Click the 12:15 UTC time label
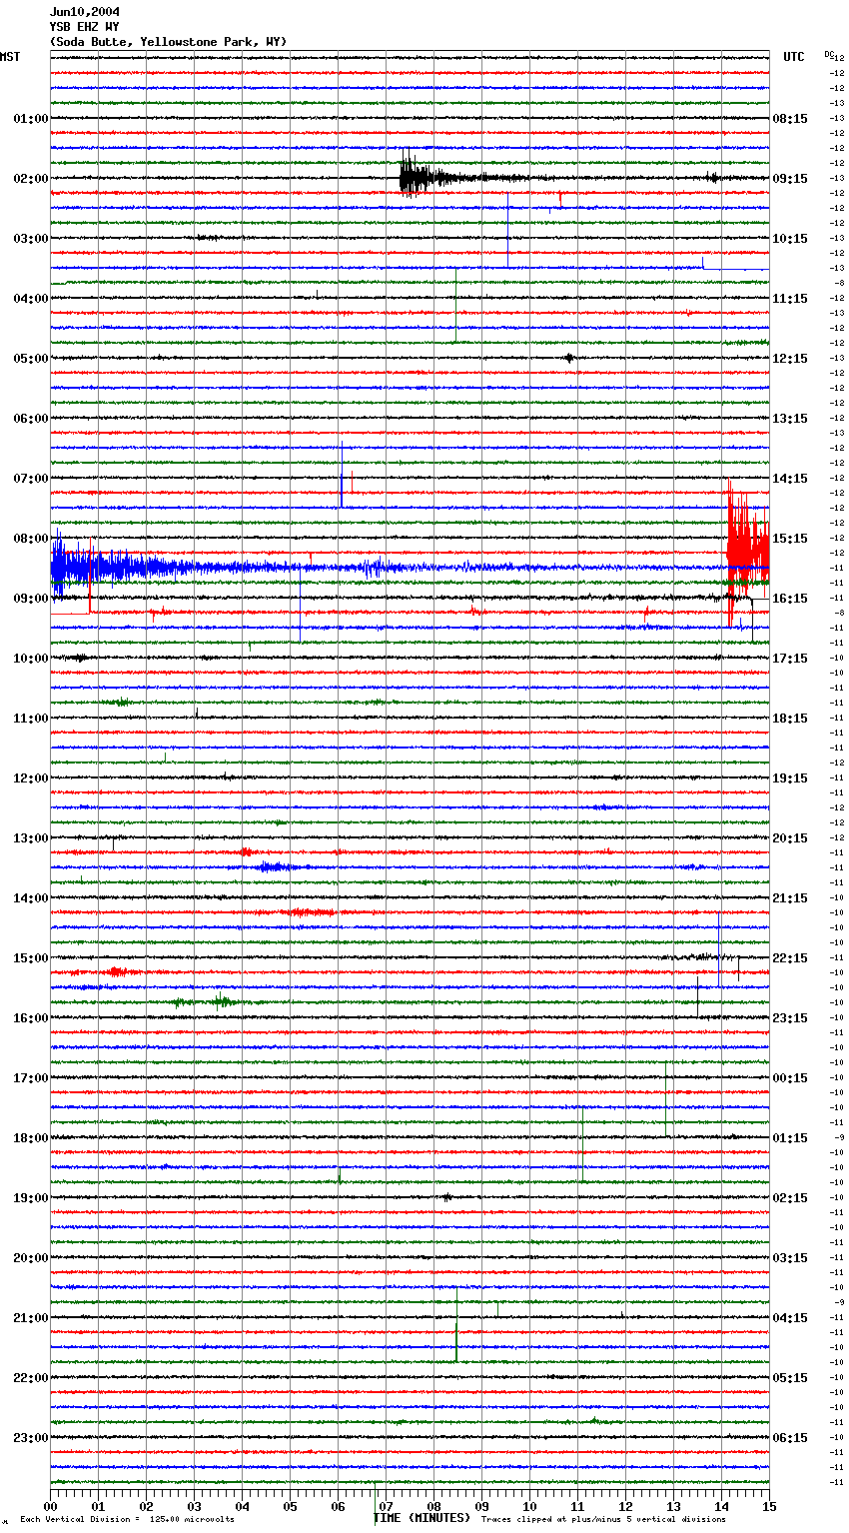Image resolution: width=849 pixels, height=1533 pixels. click(790, 359)
